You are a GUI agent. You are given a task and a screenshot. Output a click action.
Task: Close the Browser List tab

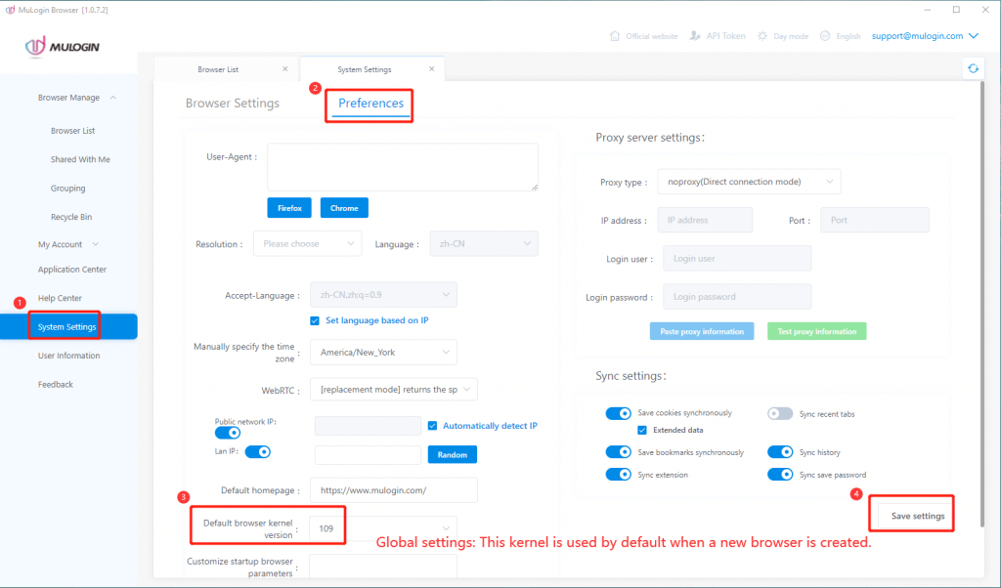pos(284,69)
